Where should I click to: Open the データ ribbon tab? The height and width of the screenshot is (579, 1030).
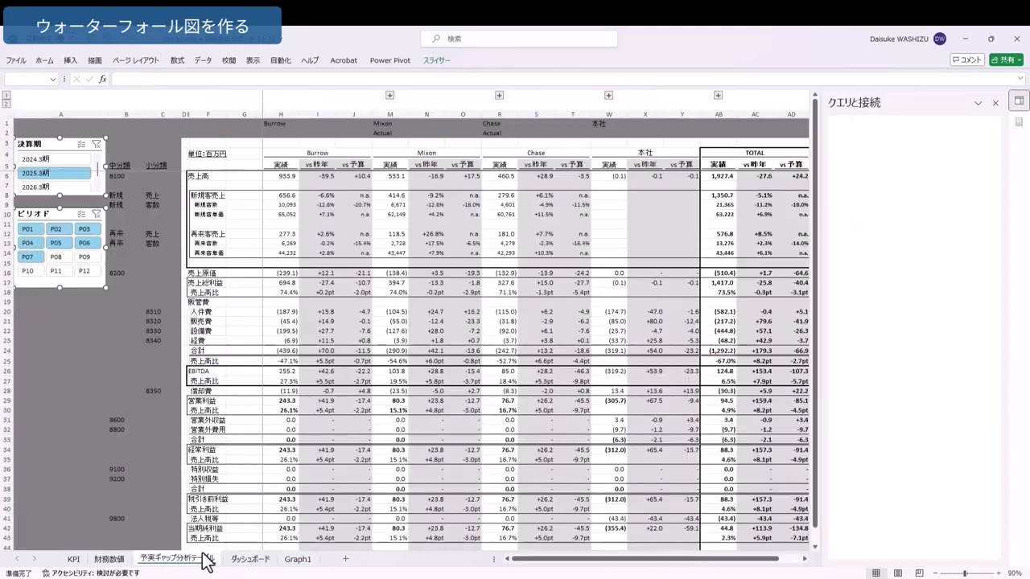tap(203, 60)
